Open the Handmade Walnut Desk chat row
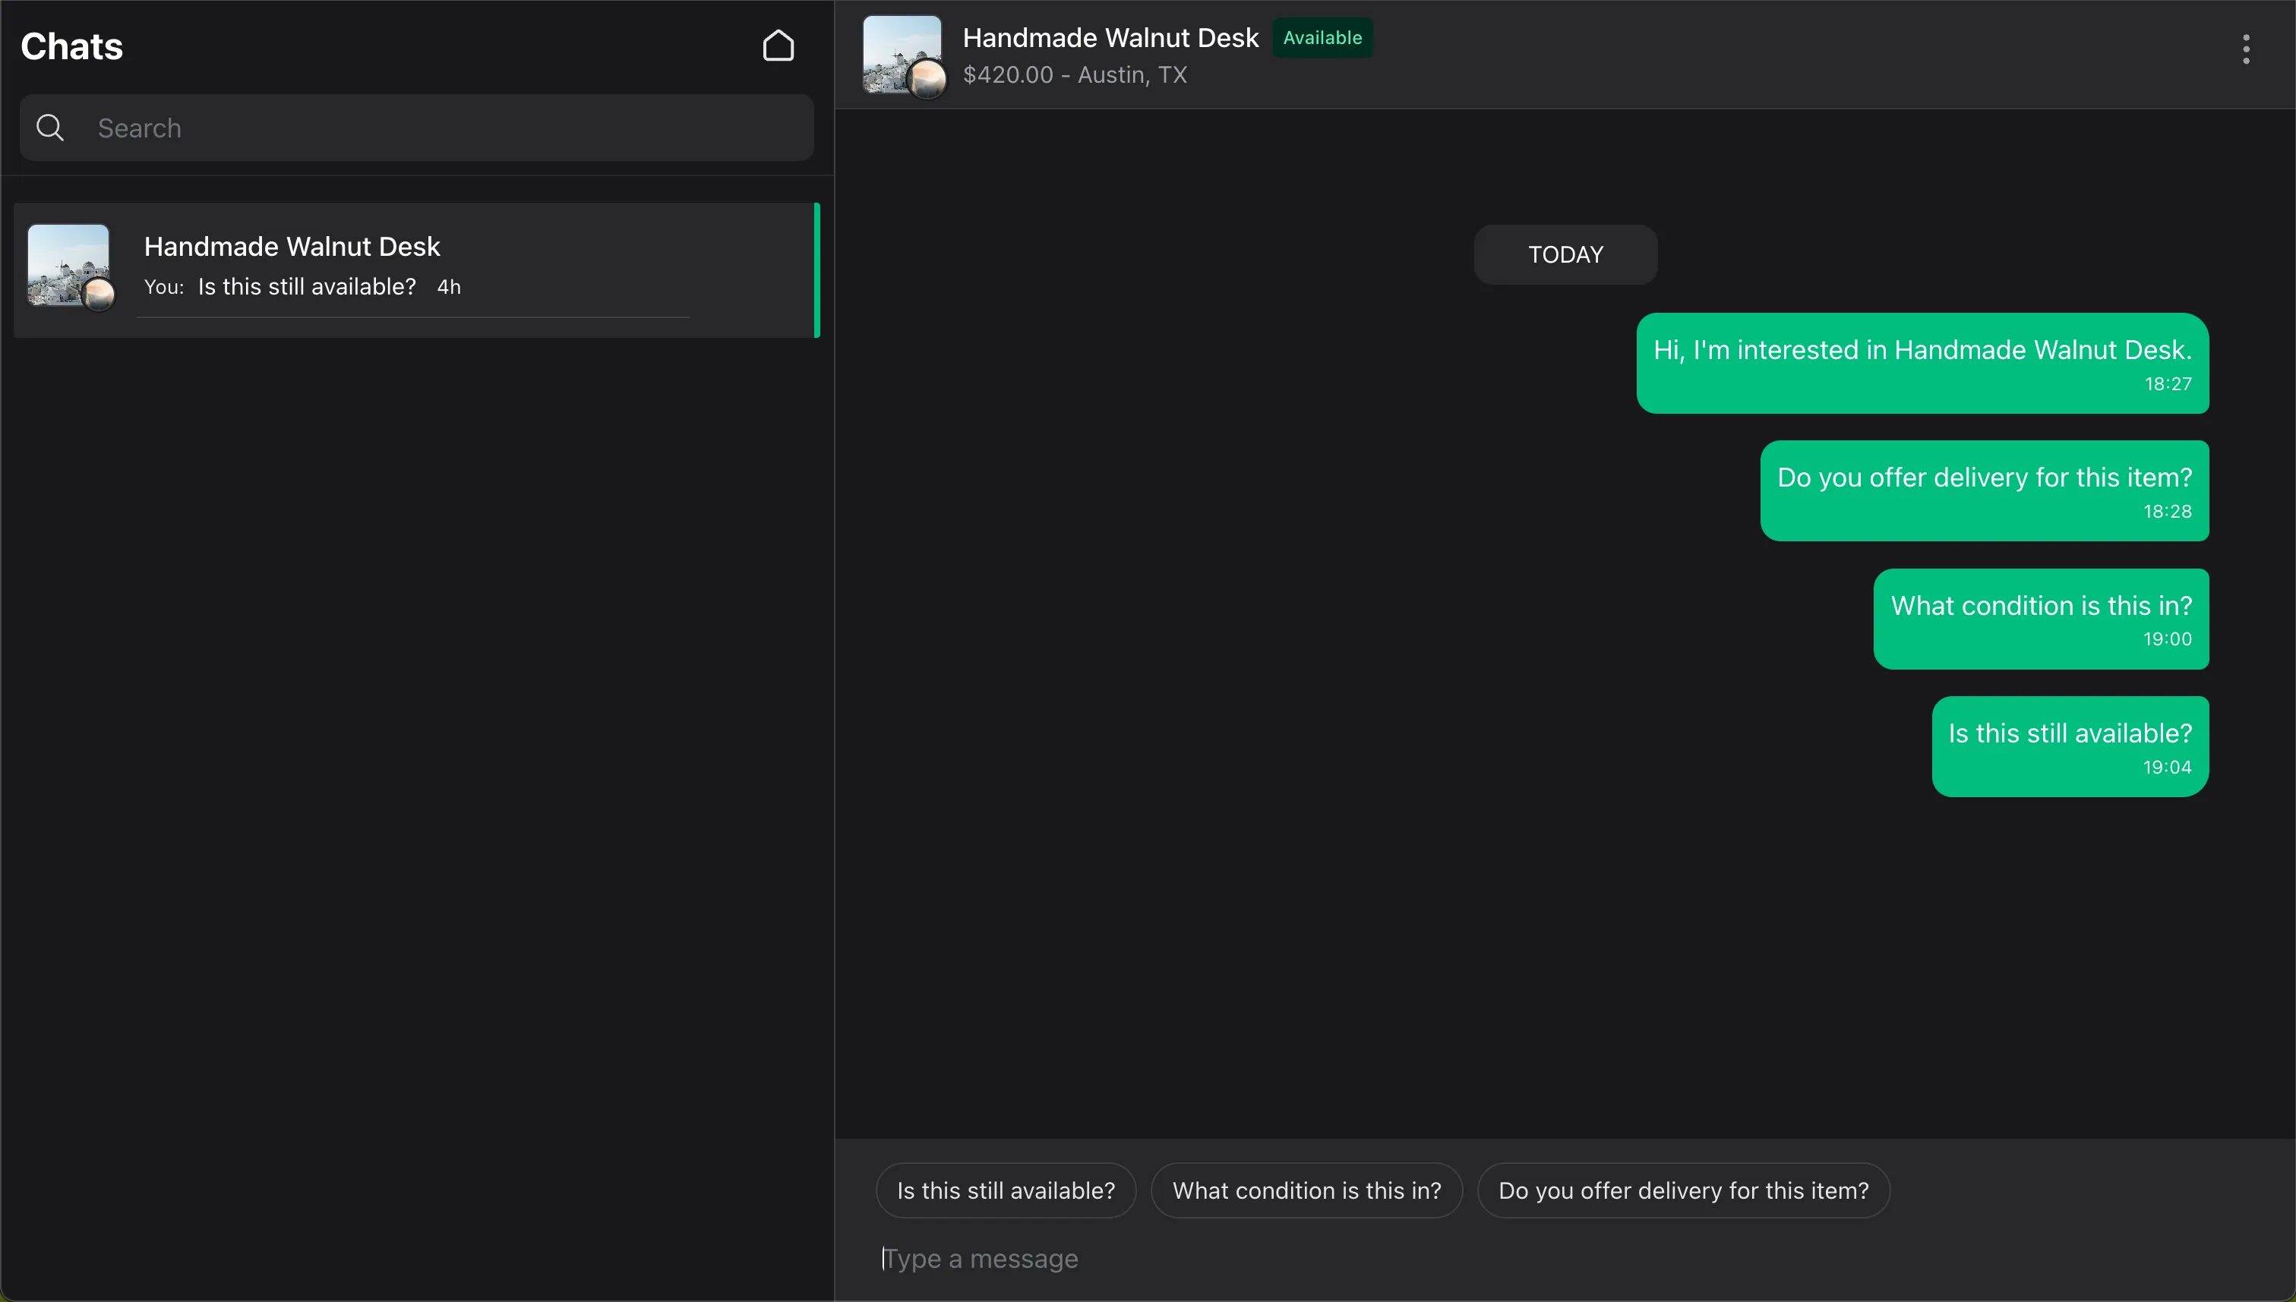 point(417,270)
